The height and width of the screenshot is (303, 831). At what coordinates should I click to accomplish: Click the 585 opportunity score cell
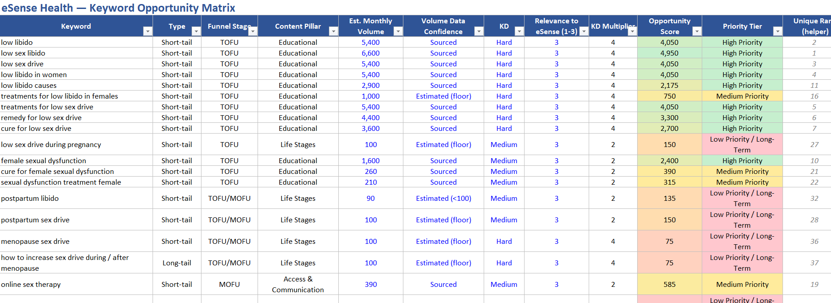[x=669, y=284]
